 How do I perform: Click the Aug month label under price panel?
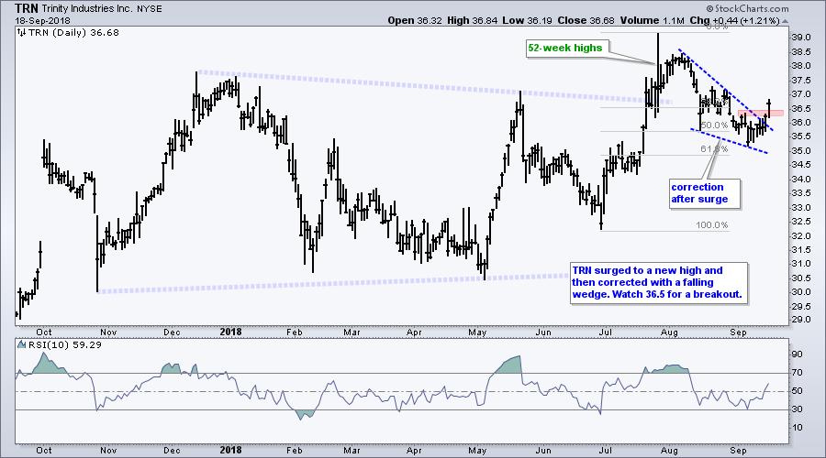(x=669, y=333)
